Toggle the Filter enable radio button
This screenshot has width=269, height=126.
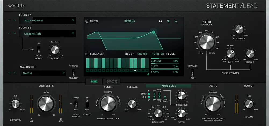(87, 21)
